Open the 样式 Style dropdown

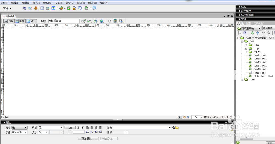(51, 128)
